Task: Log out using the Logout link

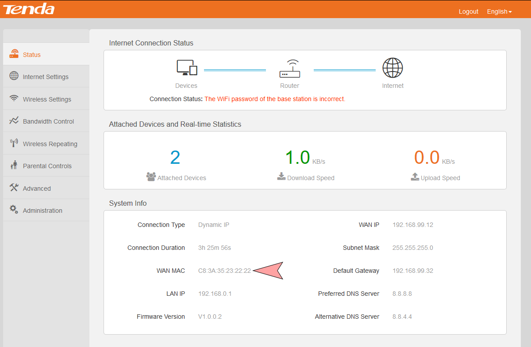Action: tap(468, 11)
